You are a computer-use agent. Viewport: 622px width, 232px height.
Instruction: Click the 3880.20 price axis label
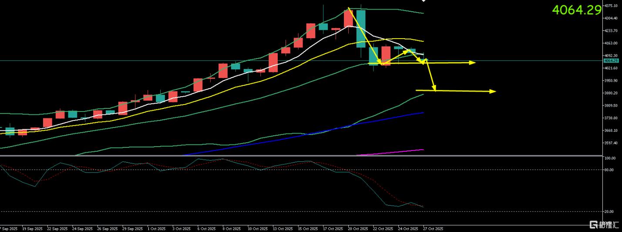click(612, 93)
